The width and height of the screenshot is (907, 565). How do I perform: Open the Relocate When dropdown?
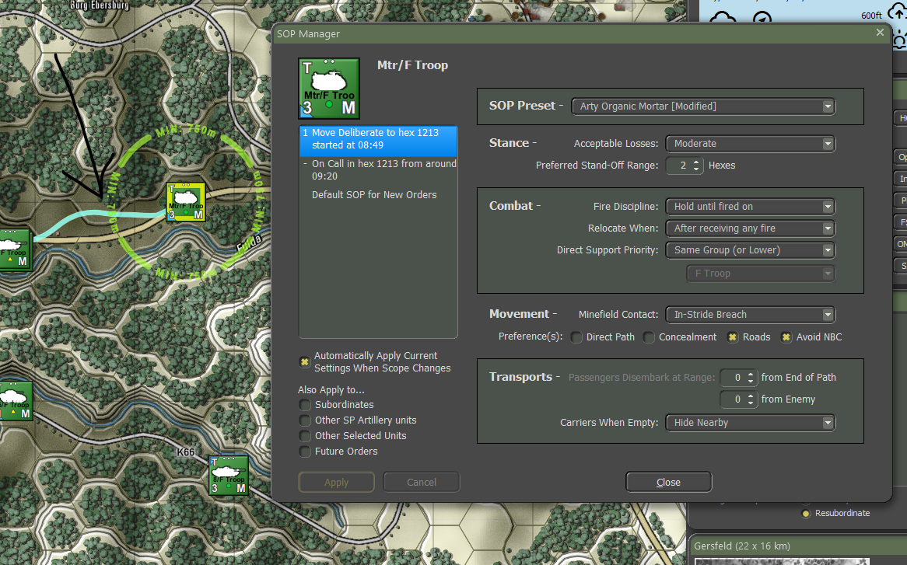pyautogui.click(x=750, y=228)
